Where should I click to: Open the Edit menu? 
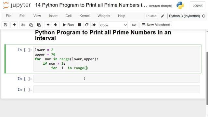22,16
